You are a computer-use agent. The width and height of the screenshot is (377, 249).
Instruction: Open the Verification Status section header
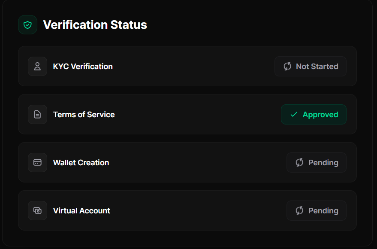pyautogui.click(x=95, y=24)
